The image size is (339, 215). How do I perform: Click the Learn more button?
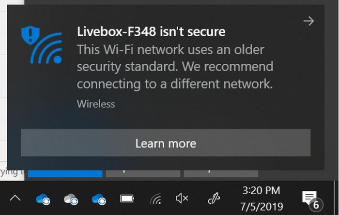[x=166, y=143]
